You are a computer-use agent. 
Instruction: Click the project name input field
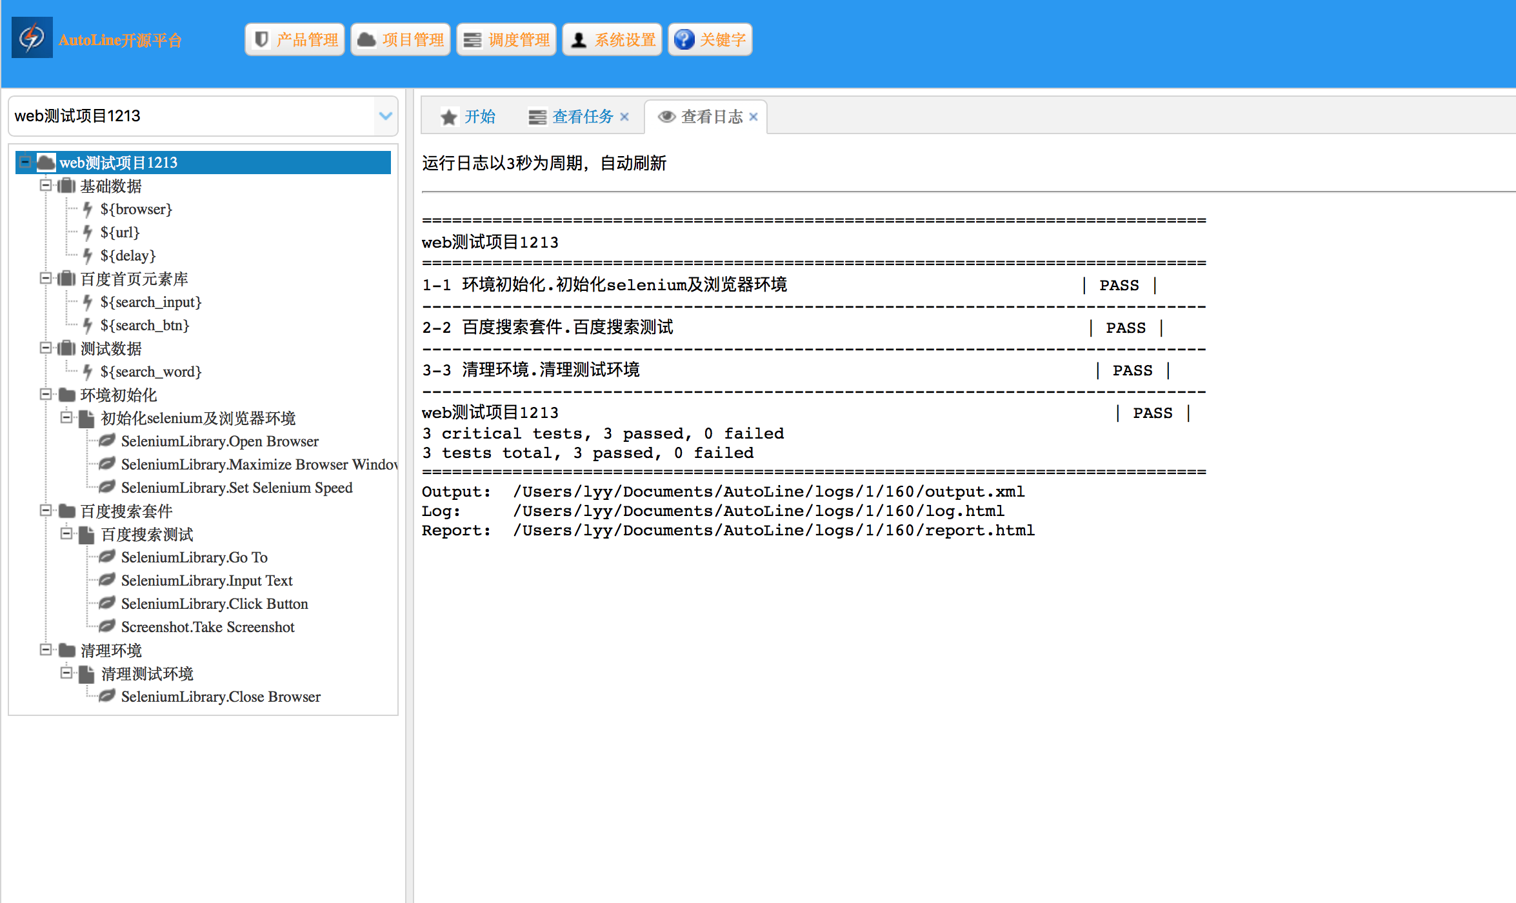192,116
